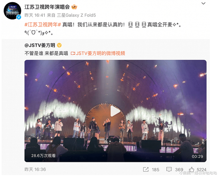Click the original post time 昨天 16:36
Image resolution: width=219 pixels, height=177 pixels.
point(35,169)
